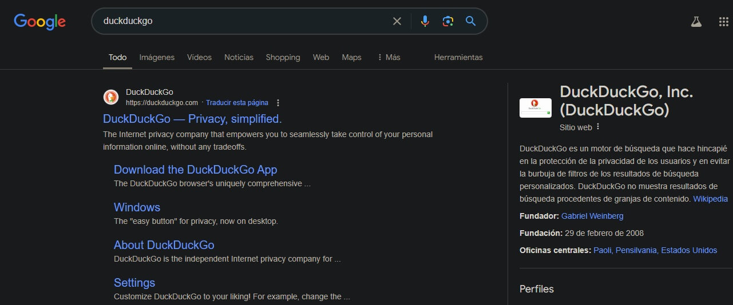This screenshot has height=305, width=733.
Task: Open the Noticias tab
Action: 239,57
